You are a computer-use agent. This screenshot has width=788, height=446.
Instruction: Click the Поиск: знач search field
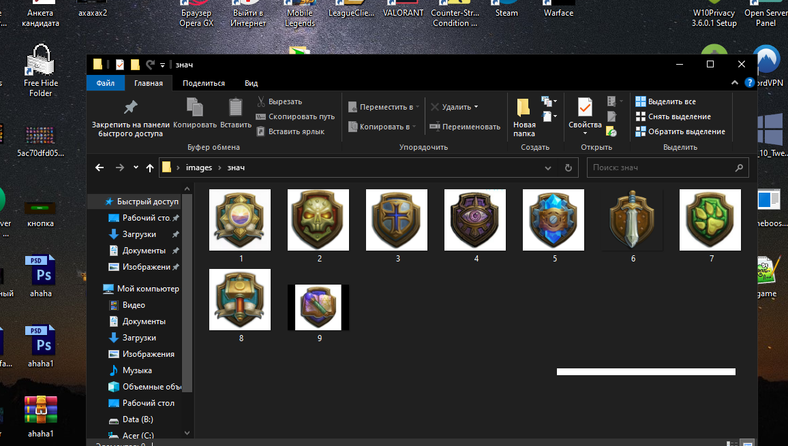660,168
